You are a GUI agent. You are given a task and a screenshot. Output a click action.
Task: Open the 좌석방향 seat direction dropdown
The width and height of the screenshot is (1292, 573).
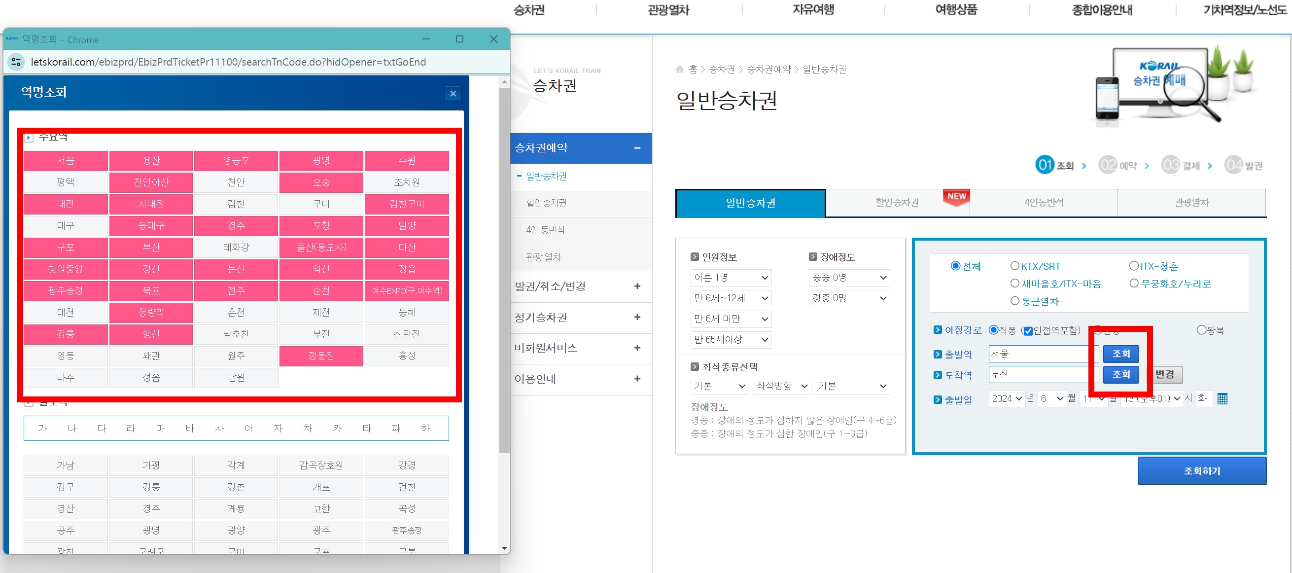(781, 386)
